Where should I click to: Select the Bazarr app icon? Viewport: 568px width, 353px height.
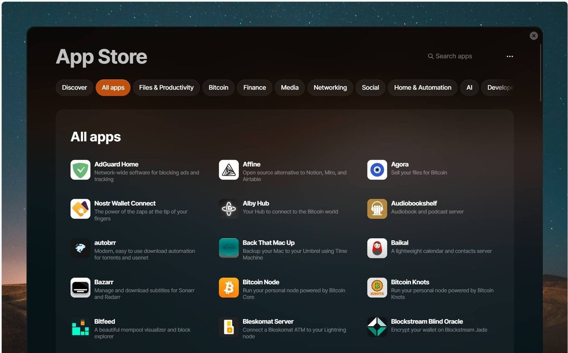(80, 288)
